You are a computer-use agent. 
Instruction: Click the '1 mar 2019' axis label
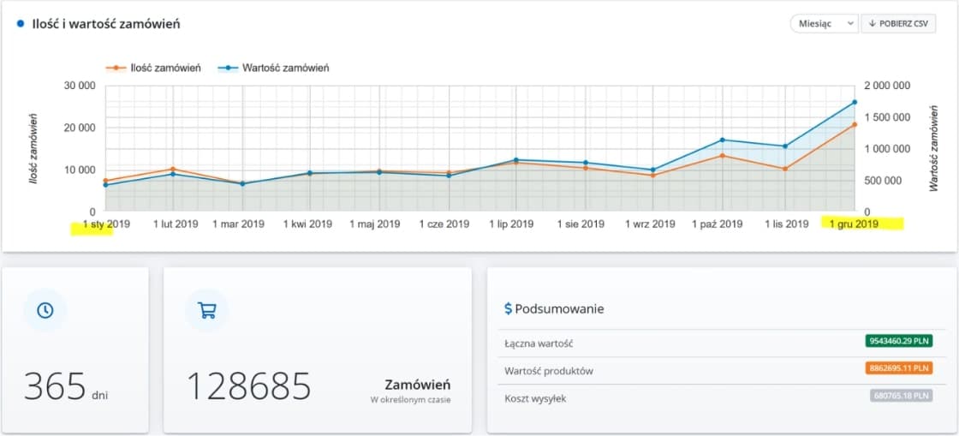click(239, 224)
